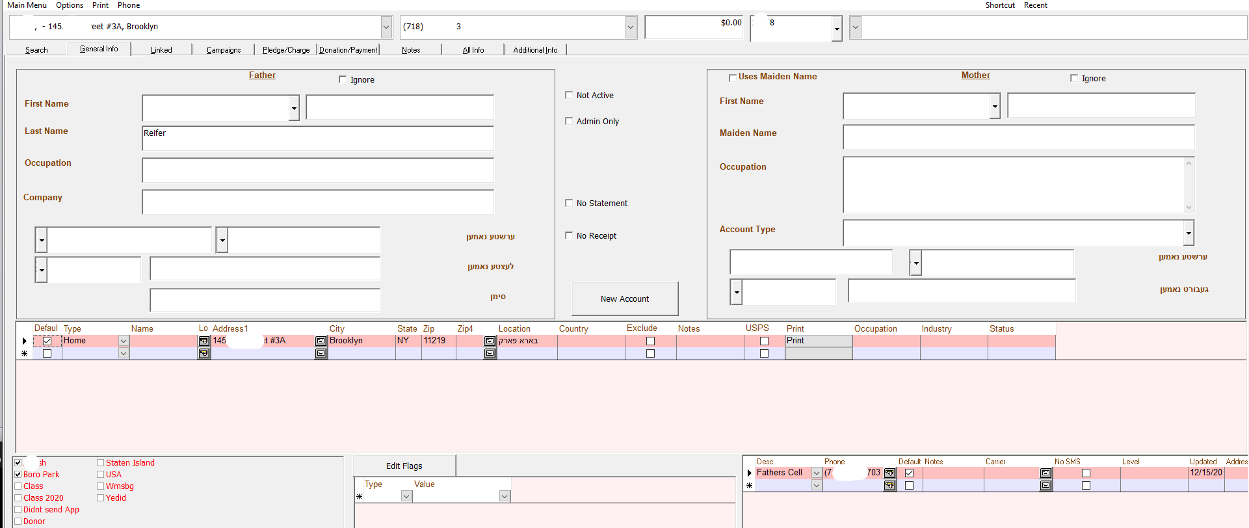Screen dimensions: 1249x528
Task: Click phone lookup icon in Fathers Cell row
Action: pyautogui.click(x=889, y=473)
